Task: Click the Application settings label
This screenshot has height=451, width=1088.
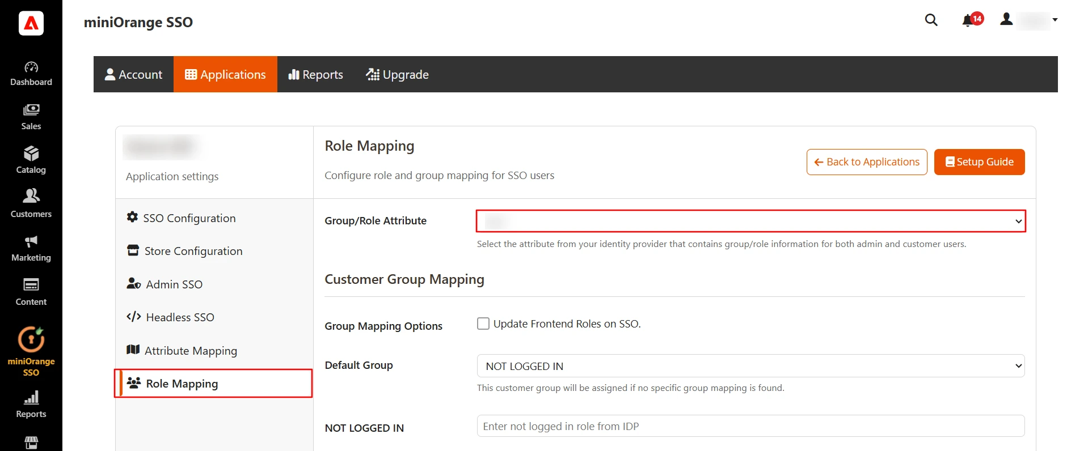Action: (x=172, y=176)
